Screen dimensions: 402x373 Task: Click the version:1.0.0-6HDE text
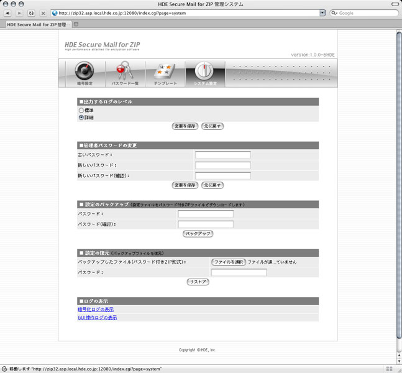pos(313,55)
